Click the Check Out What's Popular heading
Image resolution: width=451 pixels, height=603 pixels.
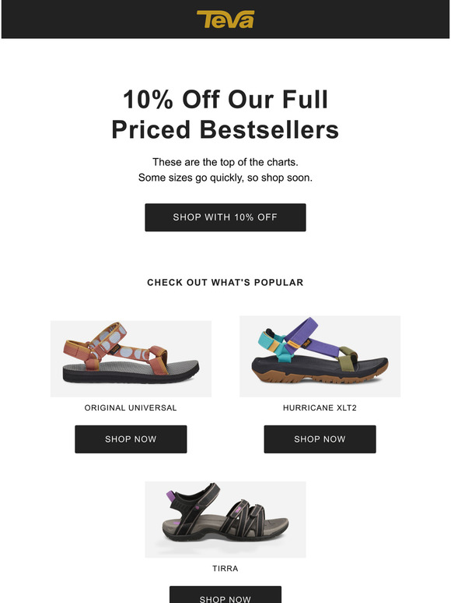(x=226, y=282)
